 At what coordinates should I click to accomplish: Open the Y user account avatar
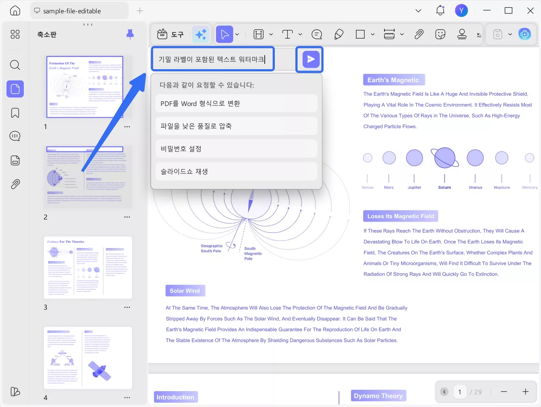click(461, 11)
